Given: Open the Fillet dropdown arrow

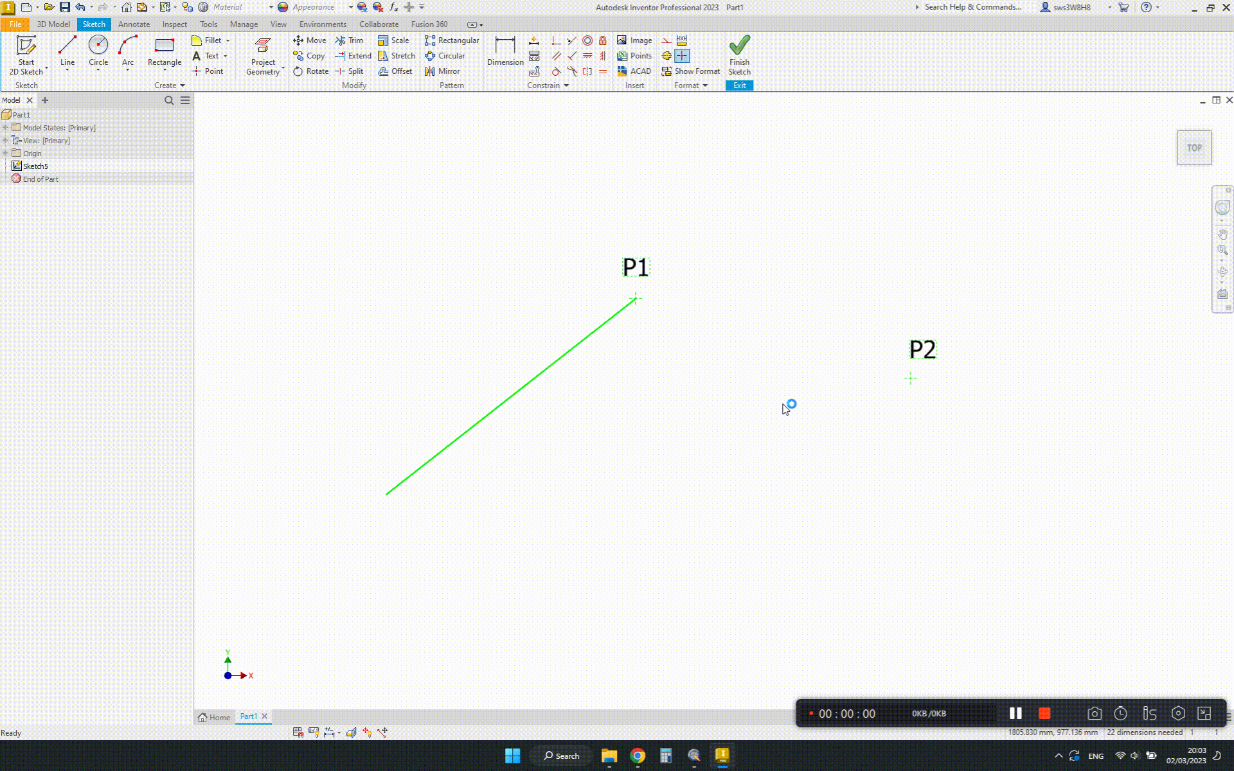Looking at the screenshot, I should tap(228, 40).
